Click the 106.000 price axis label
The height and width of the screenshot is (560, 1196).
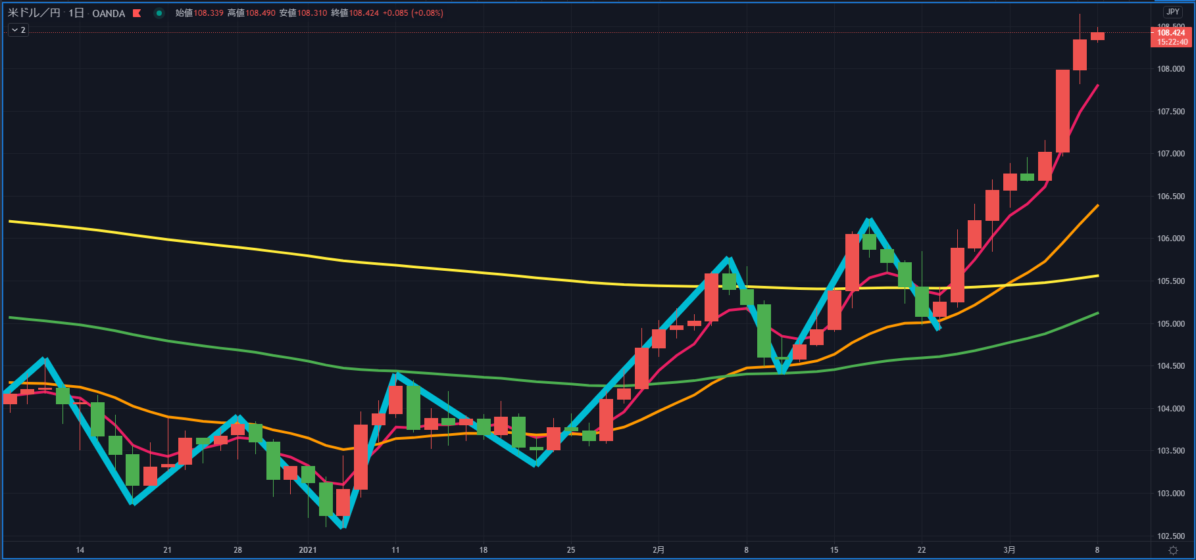[x=1171, y=239]
